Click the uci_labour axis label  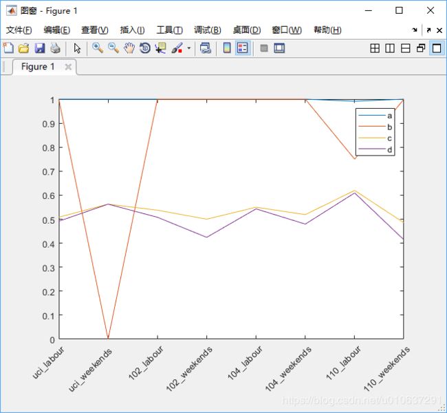tap(48, 363)
